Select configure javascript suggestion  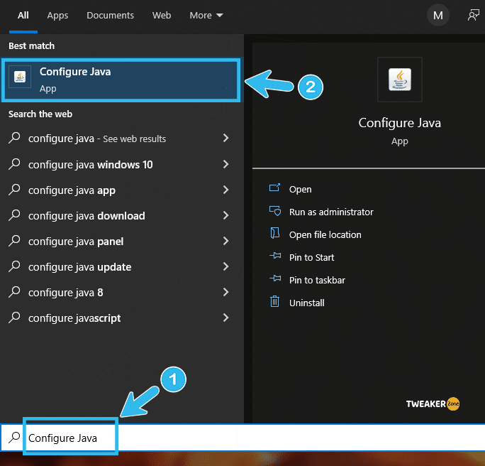[121, 318]
